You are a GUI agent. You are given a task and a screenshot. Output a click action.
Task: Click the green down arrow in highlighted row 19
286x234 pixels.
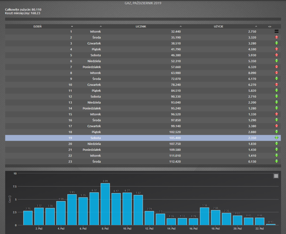click(x=276, y=138)
